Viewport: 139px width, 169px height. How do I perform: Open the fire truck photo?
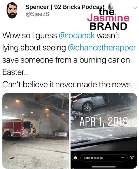pyautogui.click(x=36, y=131)
